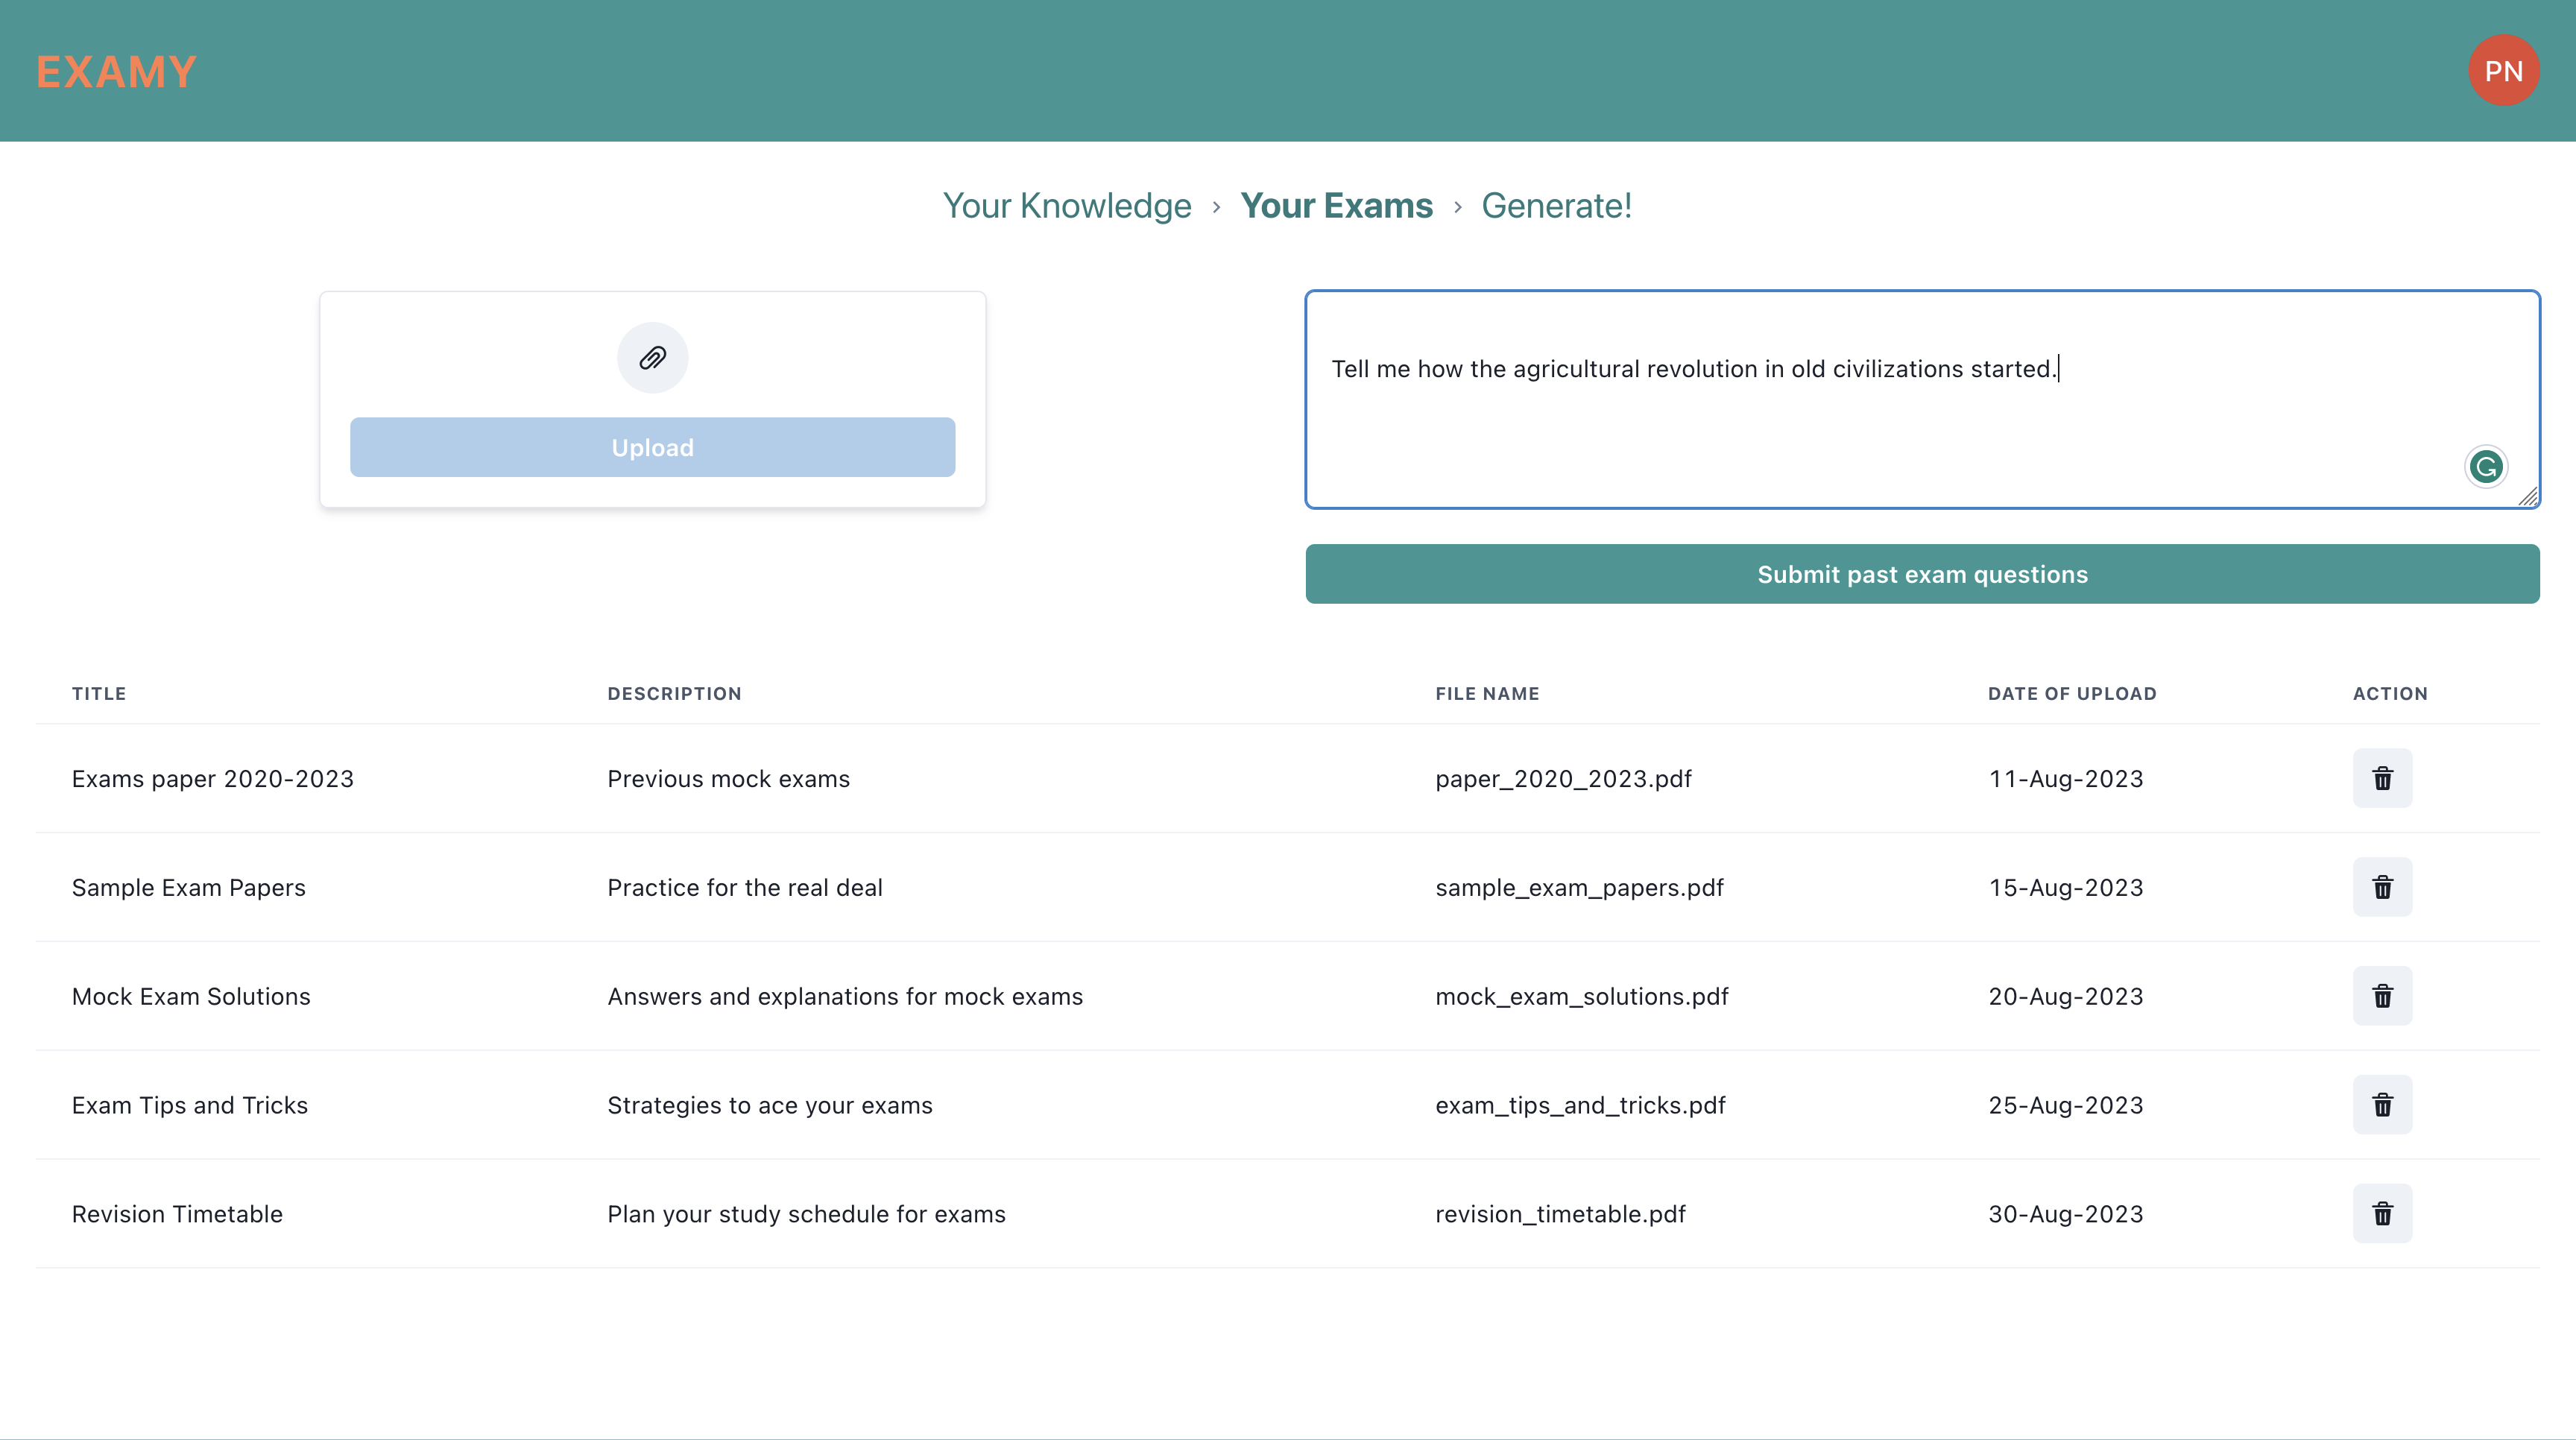Click the EXAMY logo
This screenshot has height=1440, width=2576.
(116, 72)
